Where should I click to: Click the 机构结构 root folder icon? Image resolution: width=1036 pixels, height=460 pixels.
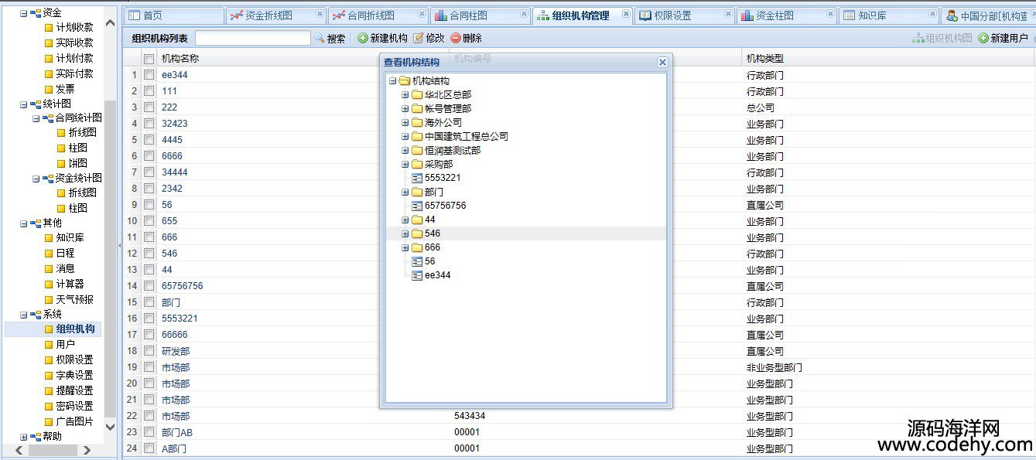pos(404,81)
